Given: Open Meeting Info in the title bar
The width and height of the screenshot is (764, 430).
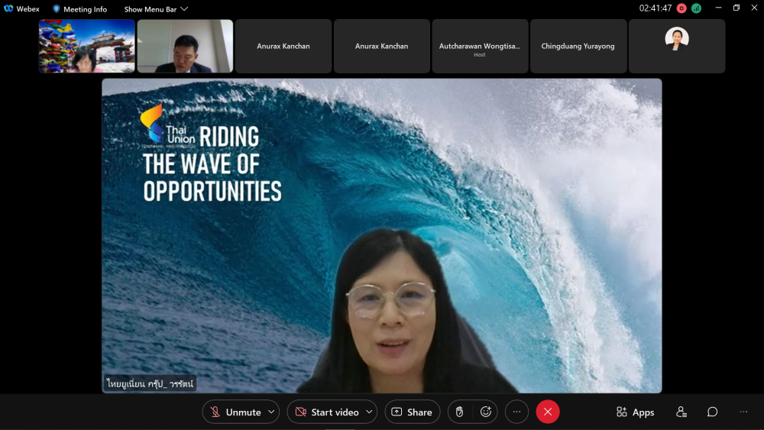Looking at the screenshot, I should click(x=79, y=9).
